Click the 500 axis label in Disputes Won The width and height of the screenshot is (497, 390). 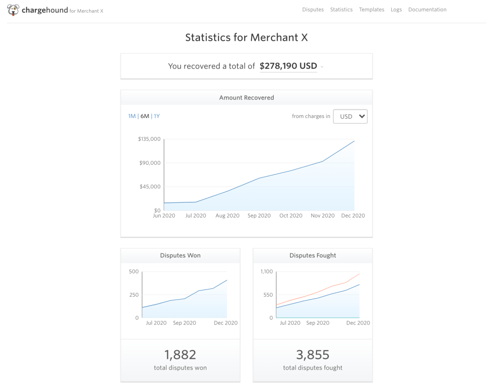tap(134, 271)
